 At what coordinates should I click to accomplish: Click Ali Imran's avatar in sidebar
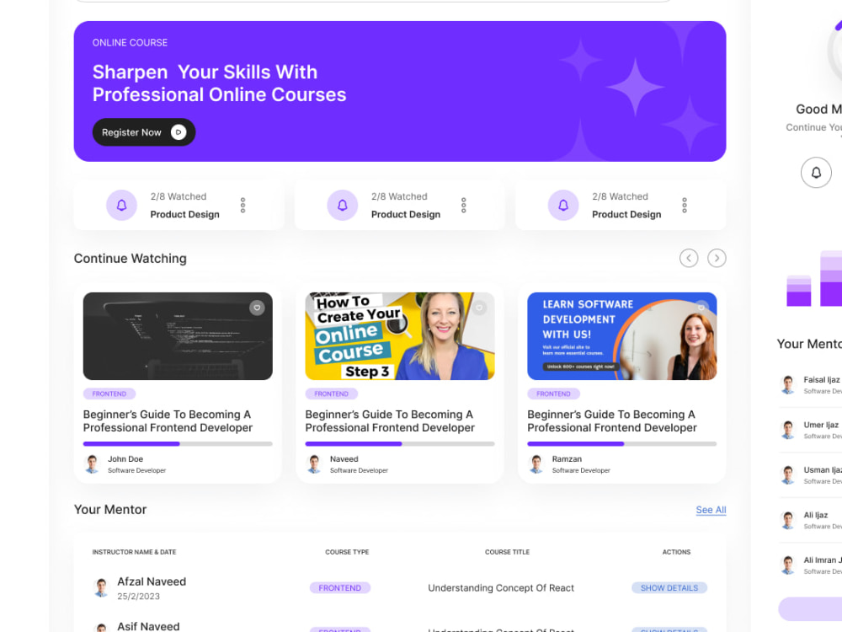[x=788, y=565]
